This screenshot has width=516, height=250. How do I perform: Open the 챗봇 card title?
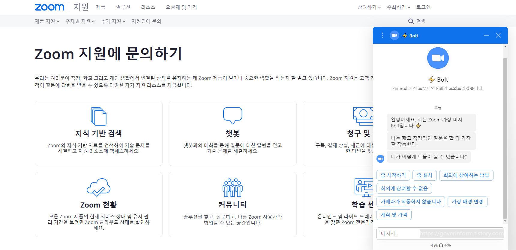point(232,134)
